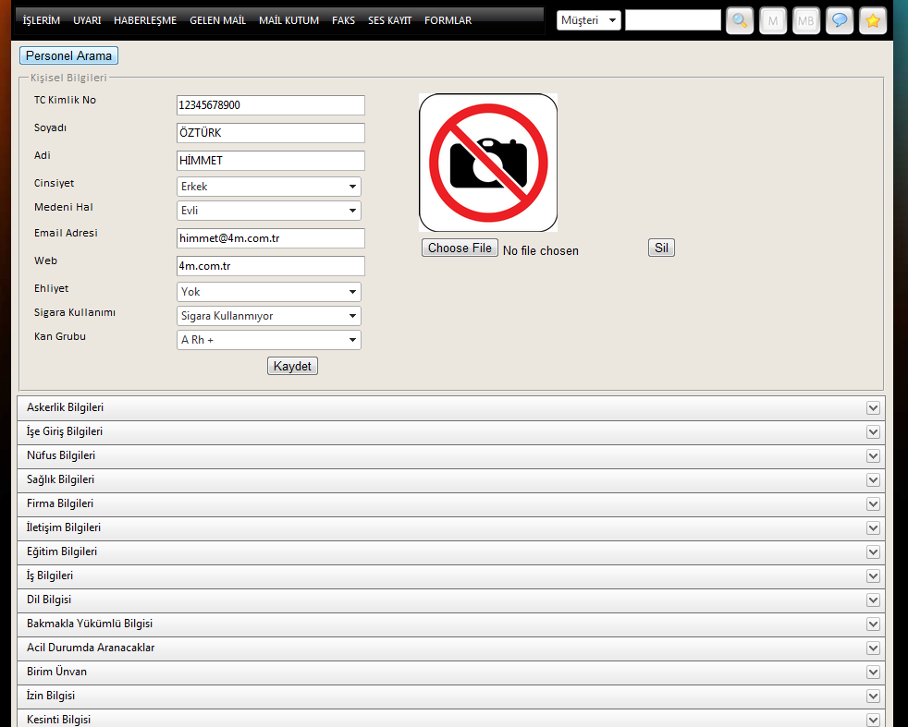908x727 pixels.
Task: Open the GELEN MAİL menu
Action: (x=217, y=20)
